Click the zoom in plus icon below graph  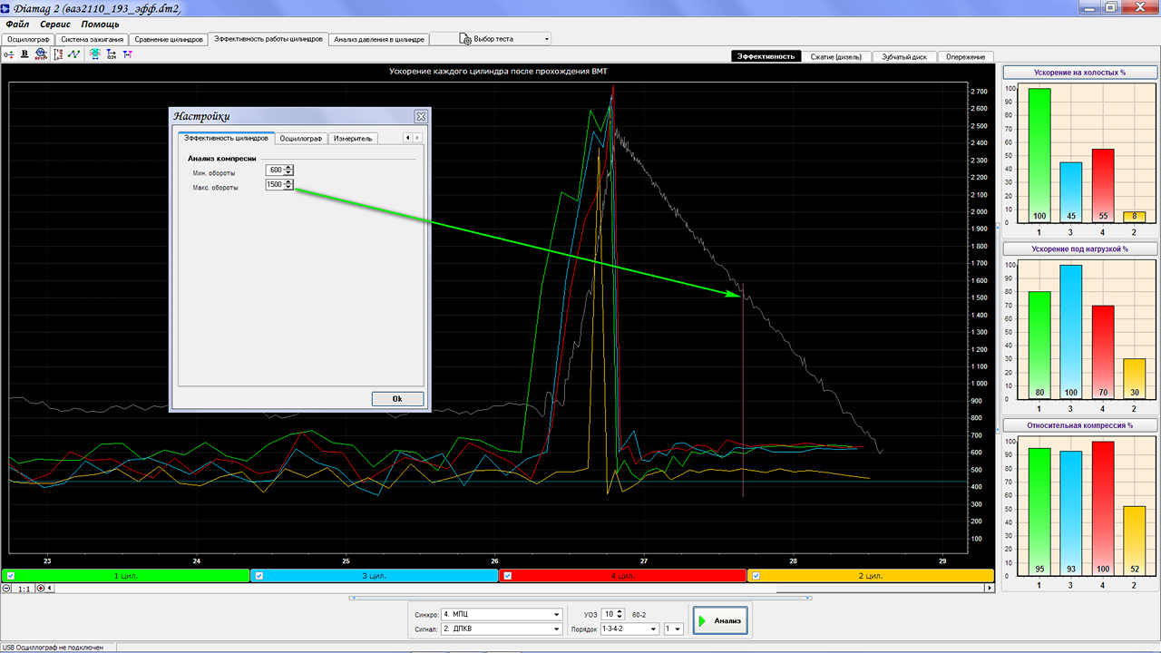41,588
